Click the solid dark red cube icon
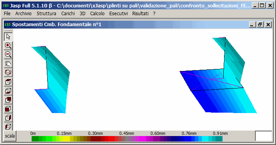 (x=8, y=109)
